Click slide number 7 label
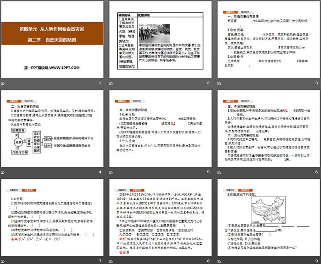This screenshot has height=264, width=321. point(100,261)
